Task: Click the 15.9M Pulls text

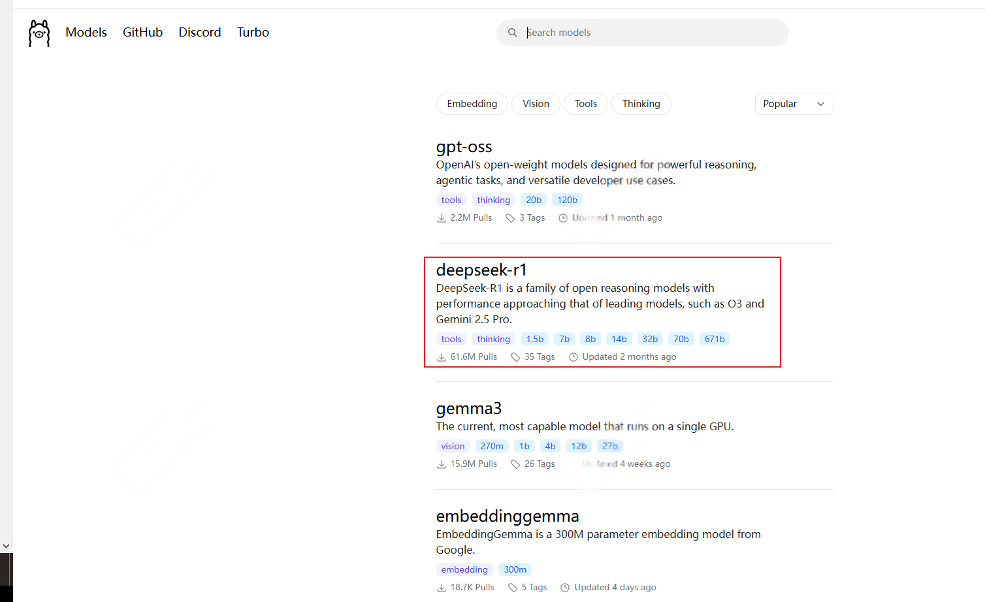Action: (x=474, y=464)
